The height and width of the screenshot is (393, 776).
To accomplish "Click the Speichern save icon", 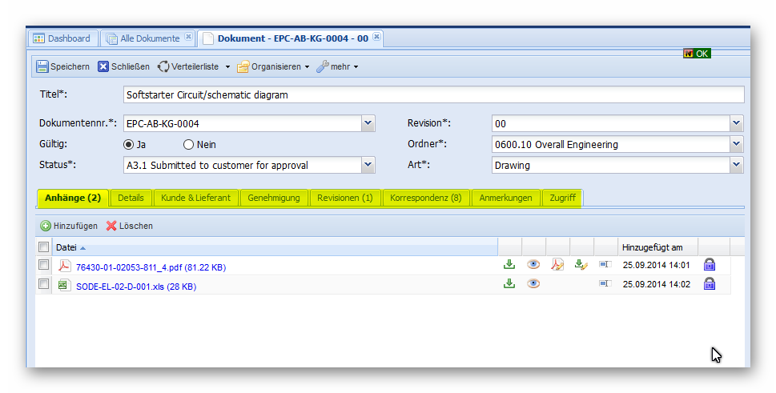I will pyautogui.click(x=42, y=66).
